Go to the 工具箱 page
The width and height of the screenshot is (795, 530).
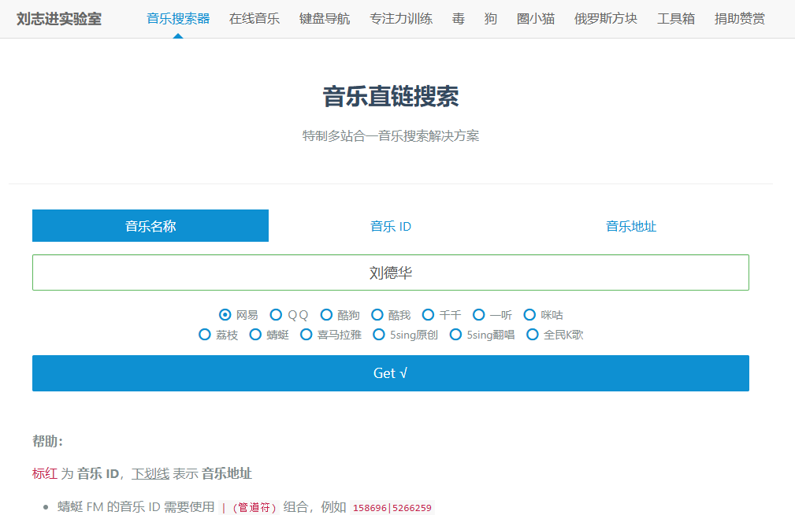click(676, 19)
